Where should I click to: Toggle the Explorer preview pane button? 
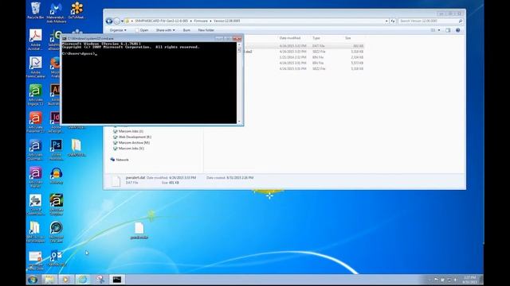448,30
